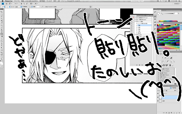The image size is (182, 114).
Task: Launch Bridge from the application bar
Action: (x=6, y=4)
